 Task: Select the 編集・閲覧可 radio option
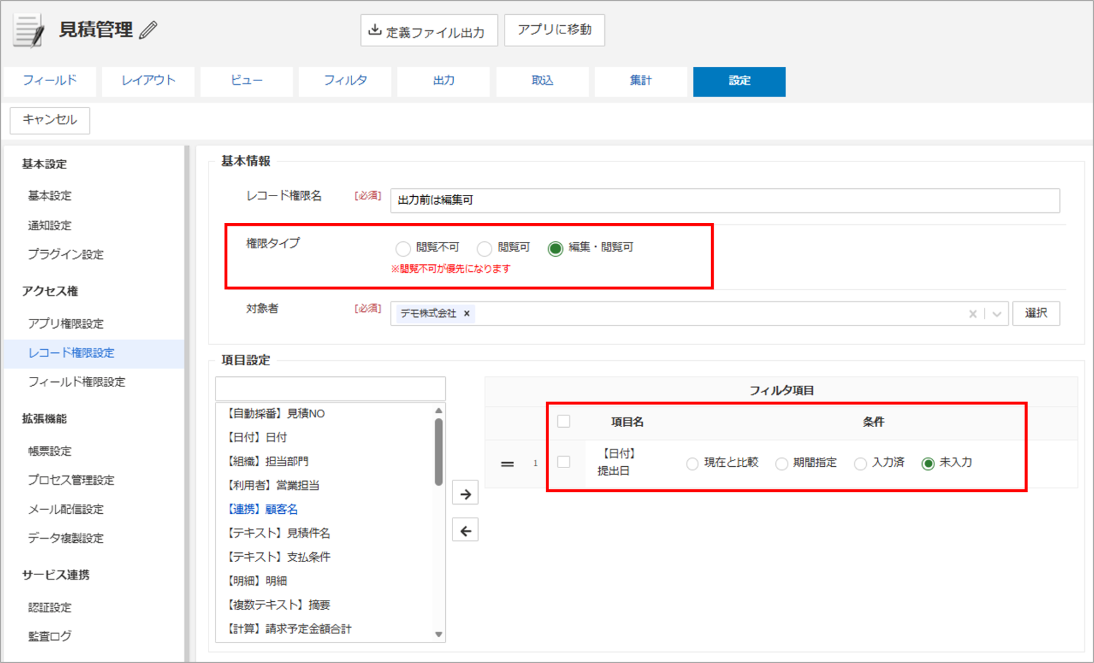point(555,248)
